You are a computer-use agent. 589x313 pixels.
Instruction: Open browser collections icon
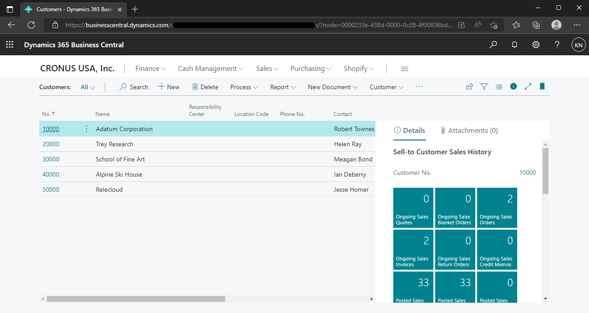[536, 25]
